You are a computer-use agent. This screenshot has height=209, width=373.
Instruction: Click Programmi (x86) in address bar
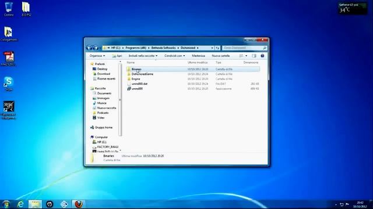point(136,48)
